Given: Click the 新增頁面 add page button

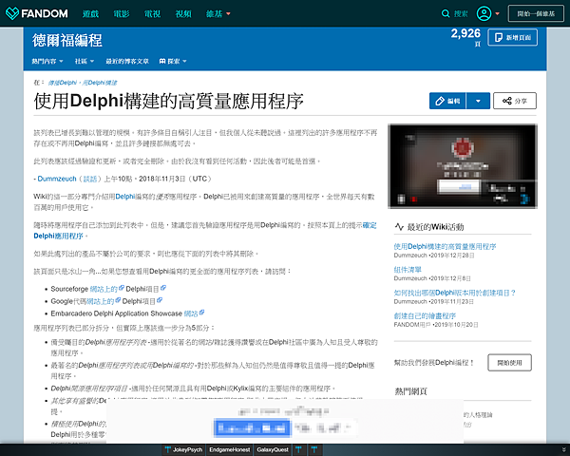Looking at the screenshot, I should click(513, 37).
